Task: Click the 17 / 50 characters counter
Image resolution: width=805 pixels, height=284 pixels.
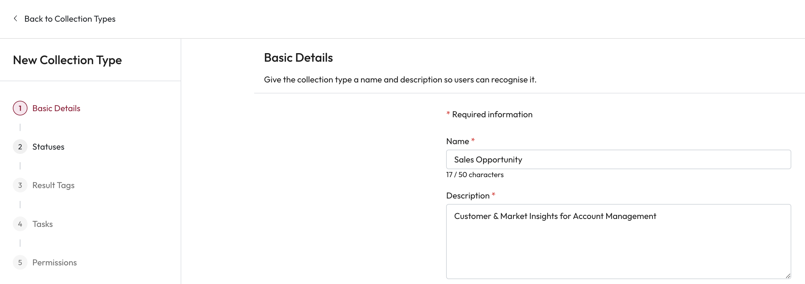Action: [475, 175]
